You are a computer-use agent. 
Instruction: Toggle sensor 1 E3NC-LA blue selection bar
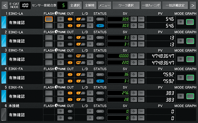coord(4,22)
